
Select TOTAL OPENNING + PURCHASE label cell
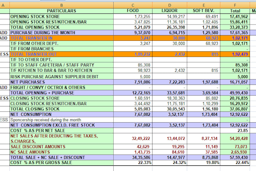(x=61, y=93)
